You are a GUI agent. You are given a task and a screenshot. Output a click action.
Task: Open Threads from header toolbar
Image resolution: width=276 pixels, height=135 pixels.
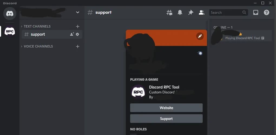tap(169, 12)
